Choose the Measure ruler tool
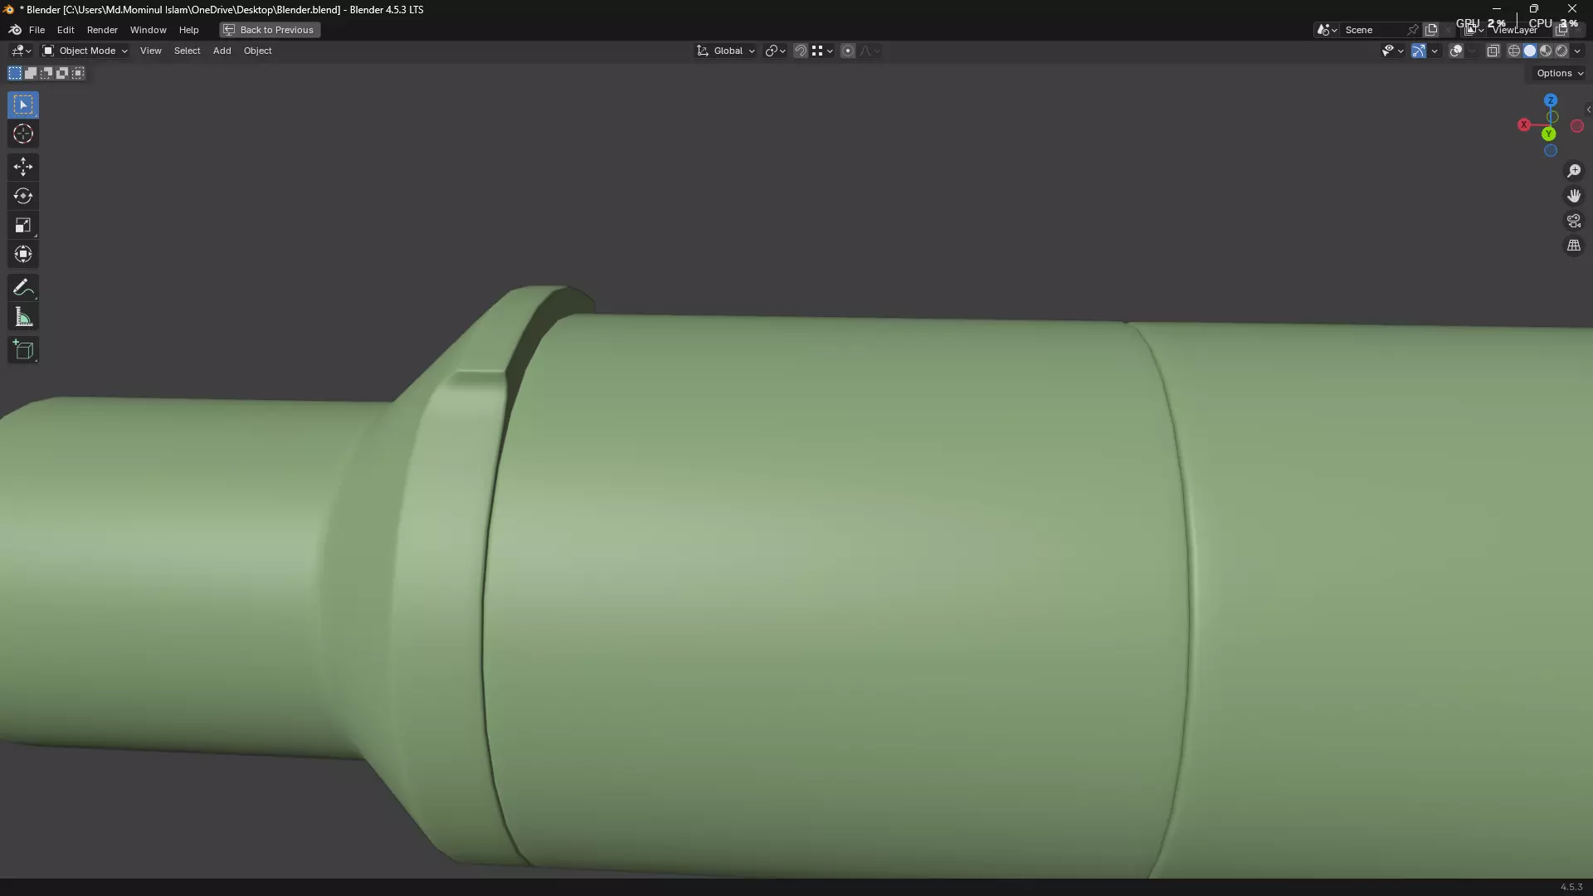The image size is (1593, 896). pyautogui.click(x=23, y=317)
